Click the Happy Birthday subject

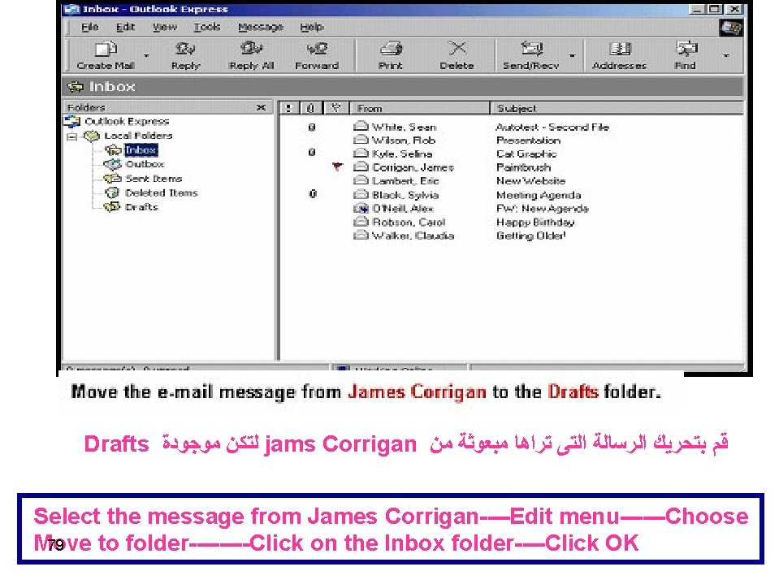click(x=535, y=222)
